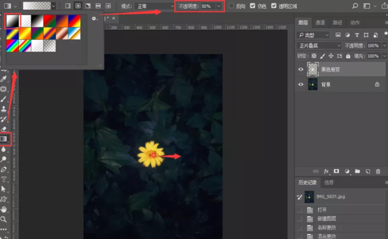Viewport: 388px width, 239px height.
Task: Switch to the 通道 (Channels) tab
Action: (320, 23)
